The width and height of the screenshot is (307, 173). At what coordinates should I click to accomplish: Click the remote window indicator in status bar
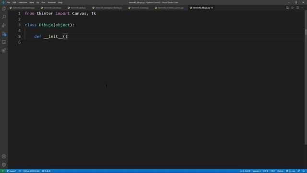click(x=2, y=171)
